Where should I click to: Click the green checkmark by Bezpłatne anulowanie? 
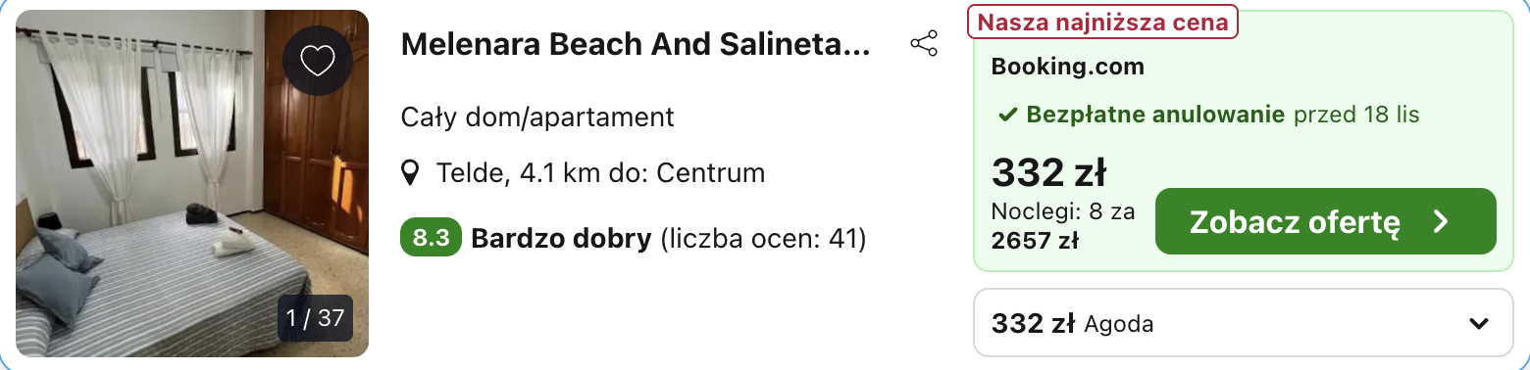(x=1006, y=116)
